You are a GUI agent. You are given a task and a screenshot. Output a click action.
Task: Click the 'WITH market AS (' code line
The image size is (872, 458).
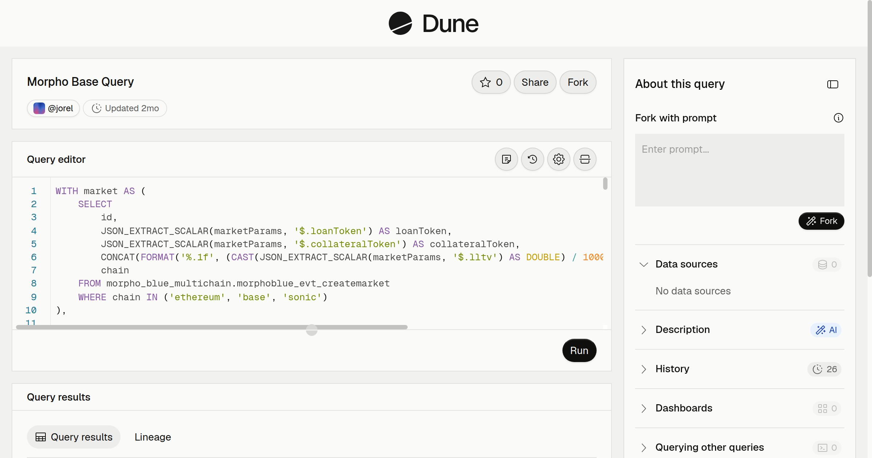pyautogui.click(x=101, y=191)
